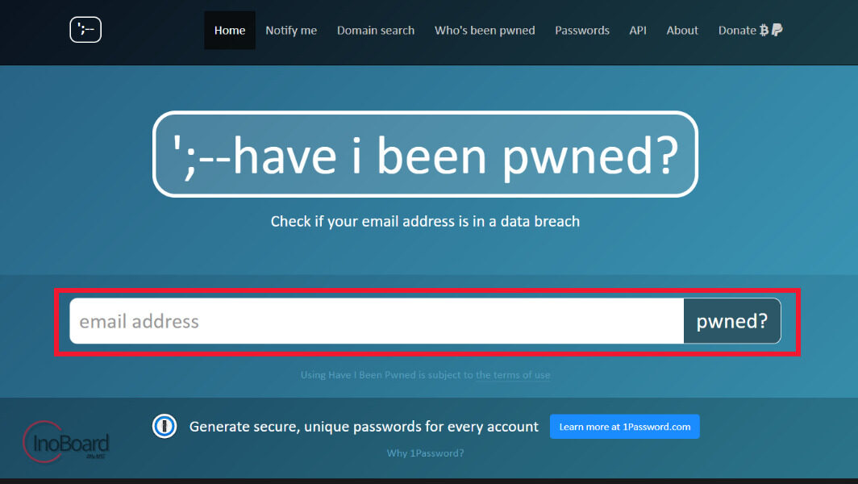The width and height of the screenshot is (858, 484).
Task: Open Domain search in navigation
Action: (x=376, y=30)
